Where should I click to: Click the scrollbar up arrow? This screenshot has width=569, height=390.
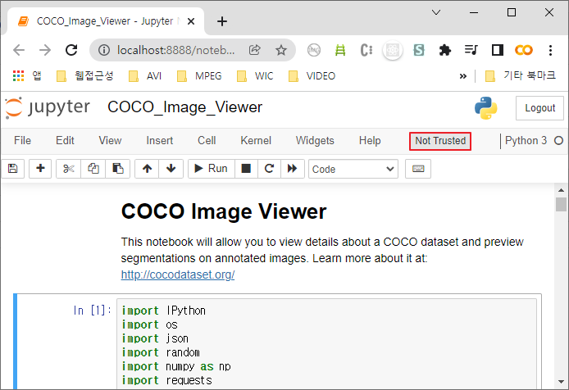561,190
